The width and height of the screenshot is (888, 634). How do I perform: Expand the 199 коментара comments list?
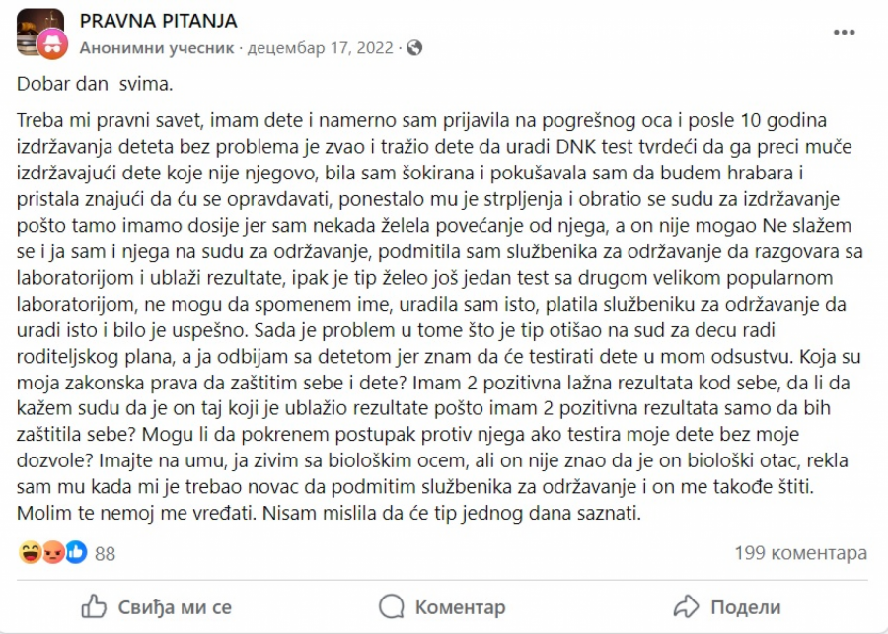pyautogui.click(x=800, y=553)
